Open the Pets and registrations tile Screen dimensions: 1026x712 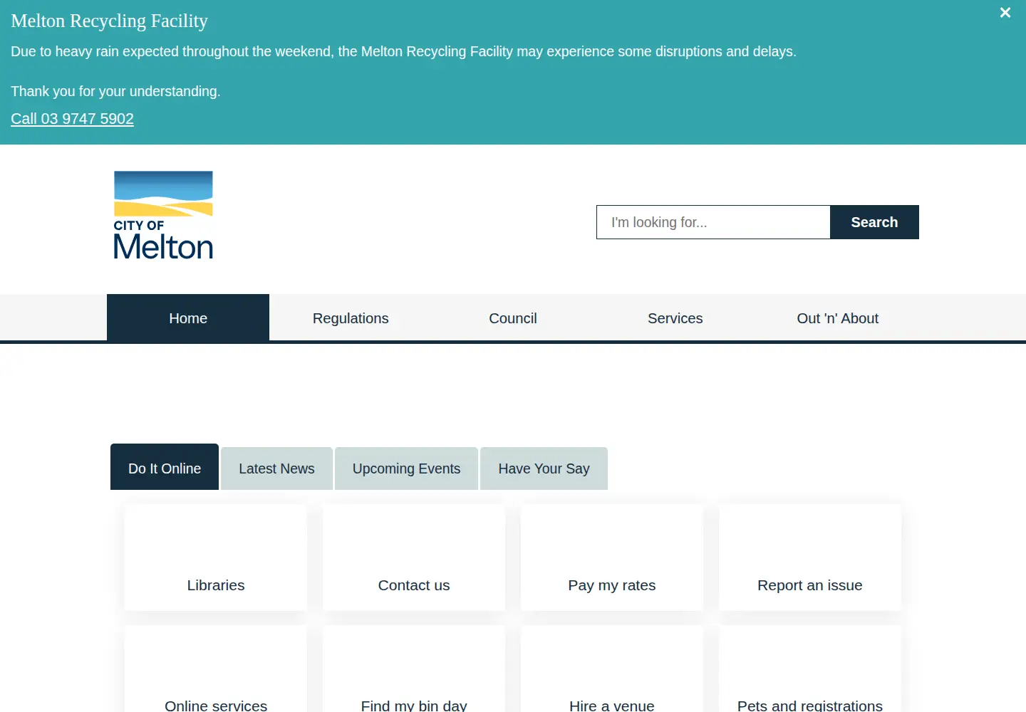click(x=810, y=669)
